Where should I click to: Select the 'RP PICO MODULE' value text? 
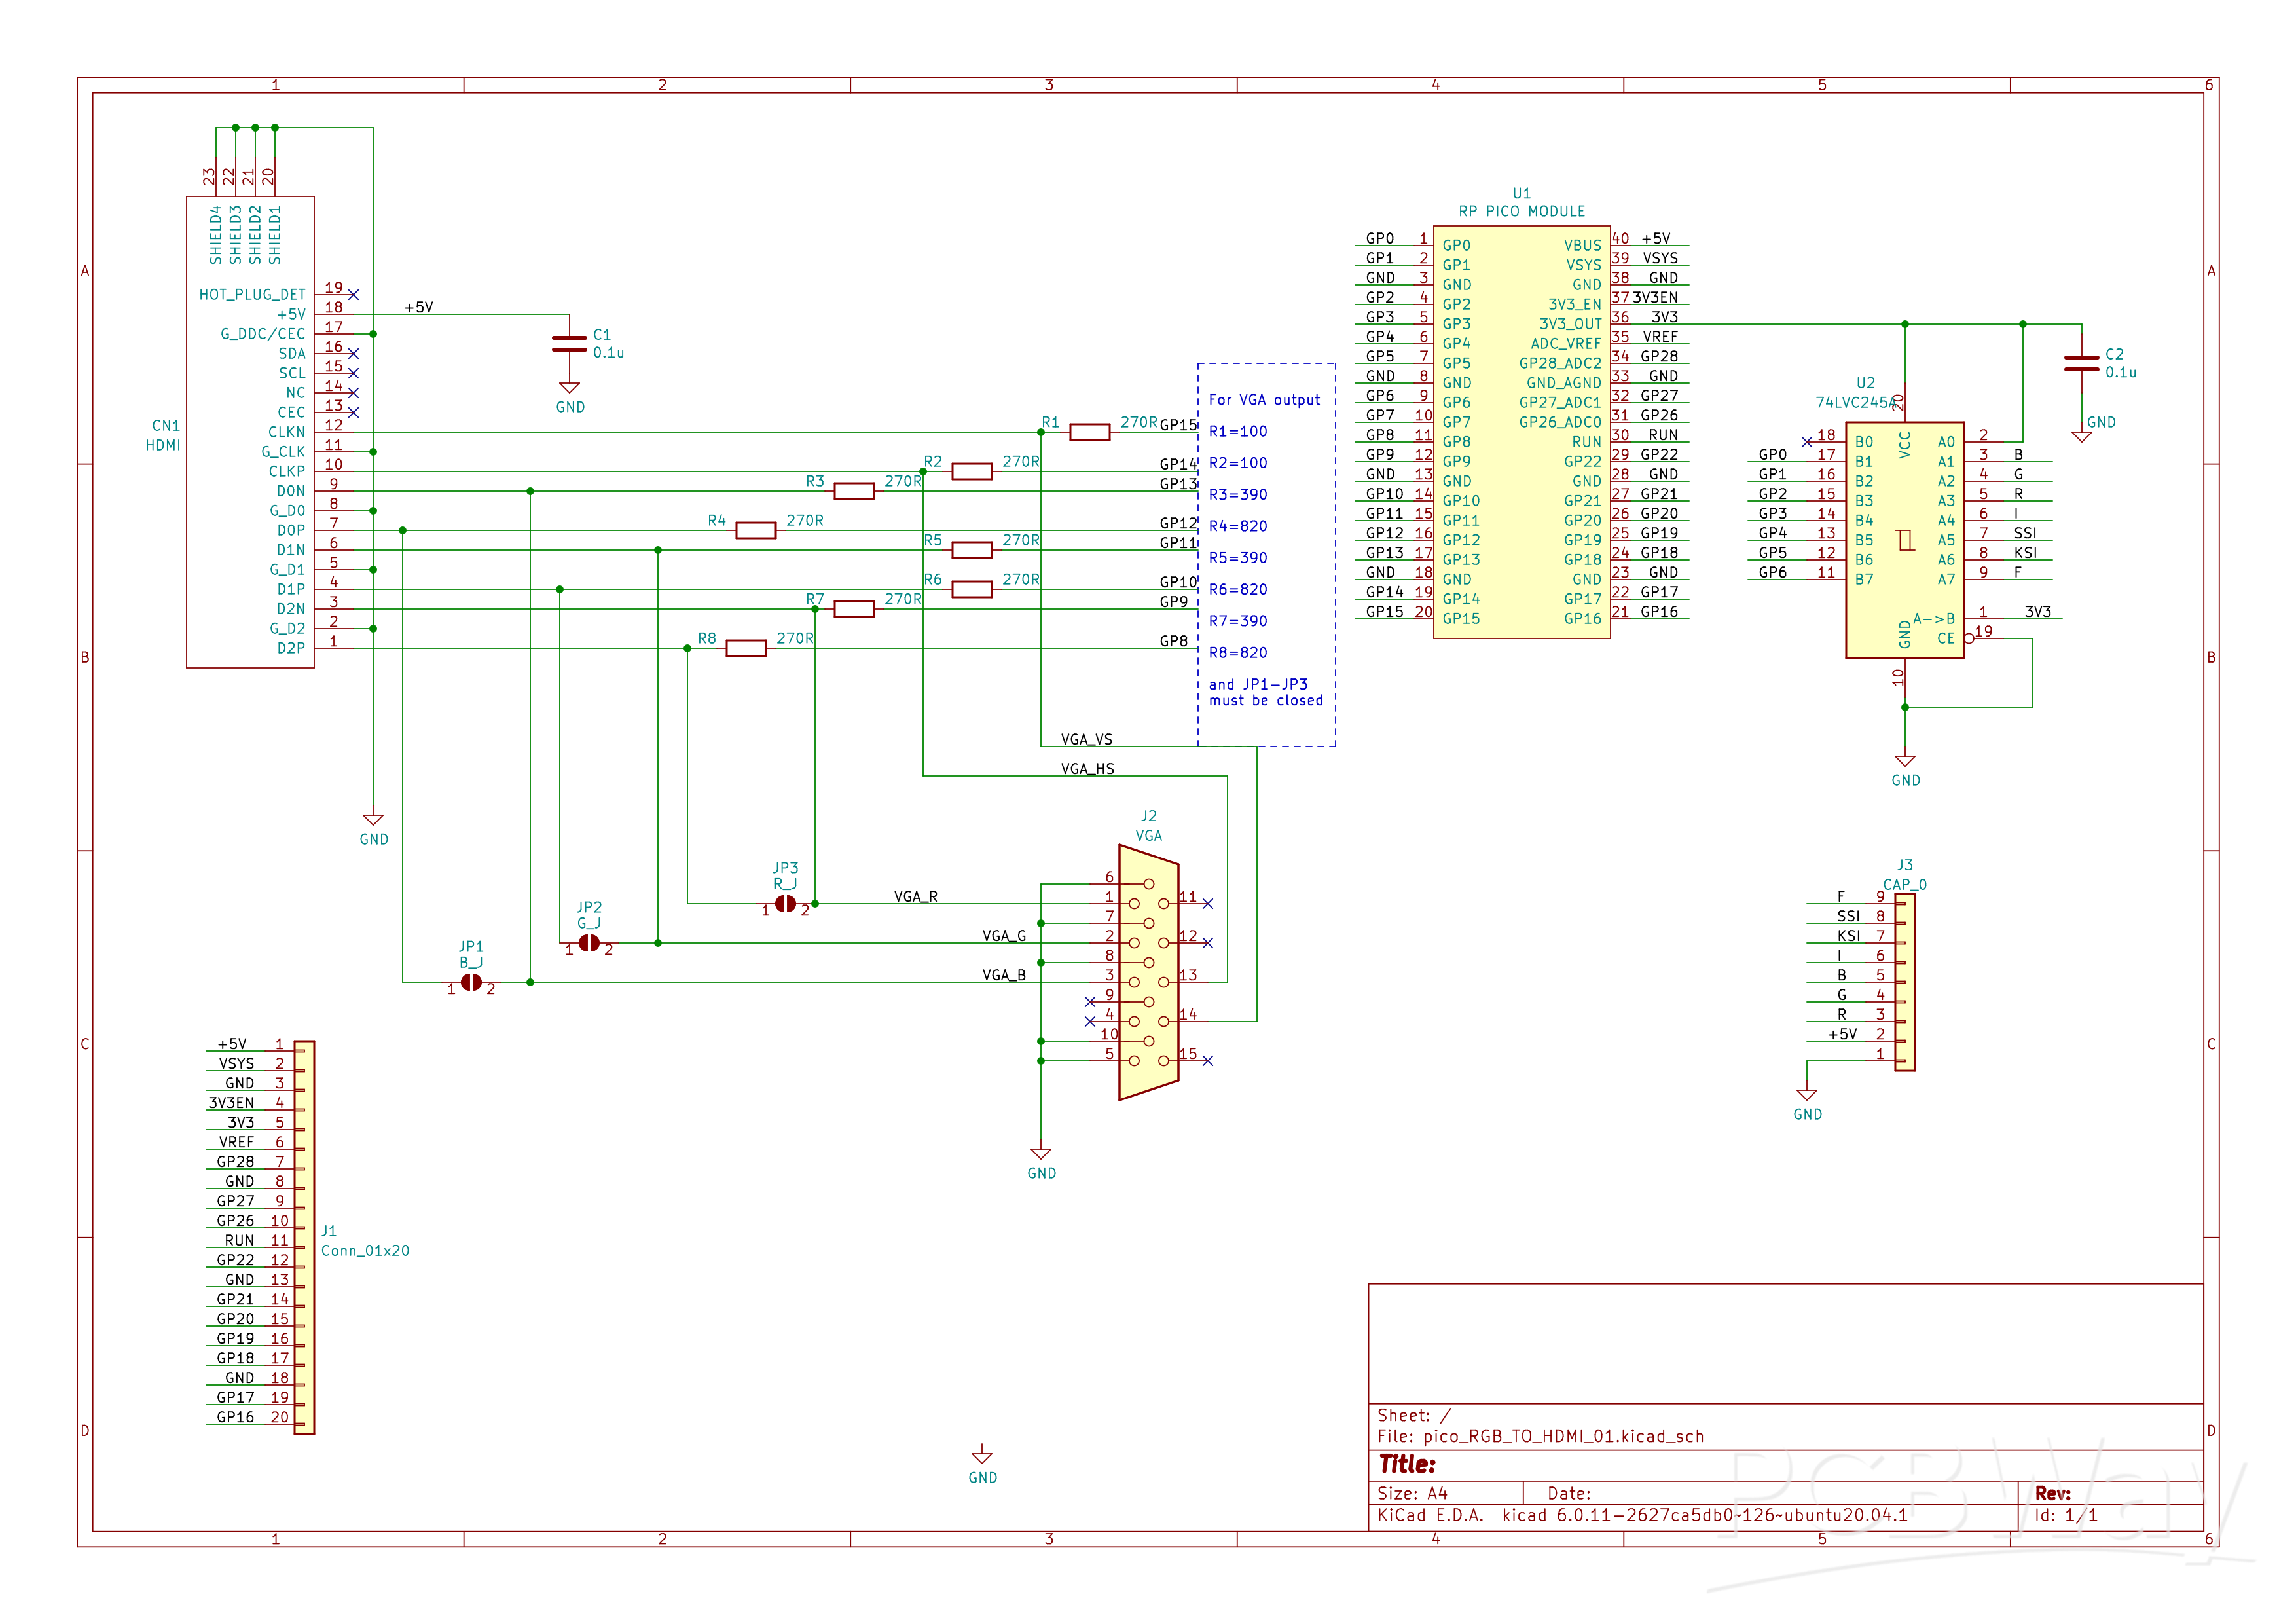[1521, 211]
